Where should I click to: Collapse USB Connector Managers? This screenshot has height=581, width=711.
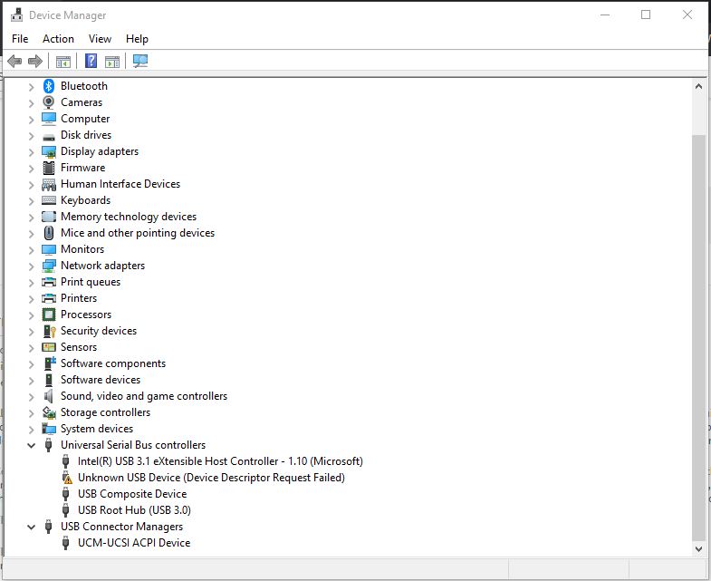31,527
